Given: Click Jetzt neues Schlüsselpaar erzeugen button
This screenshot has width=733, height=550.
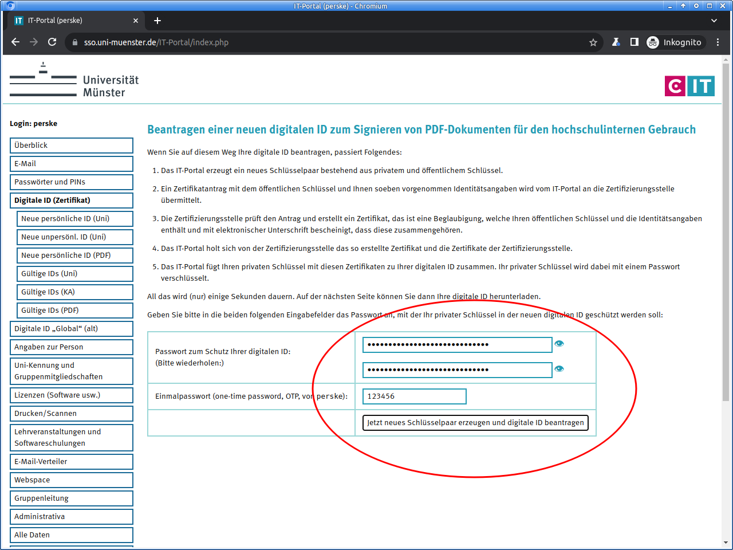Looking at the screenshot, I should point(475,423).
